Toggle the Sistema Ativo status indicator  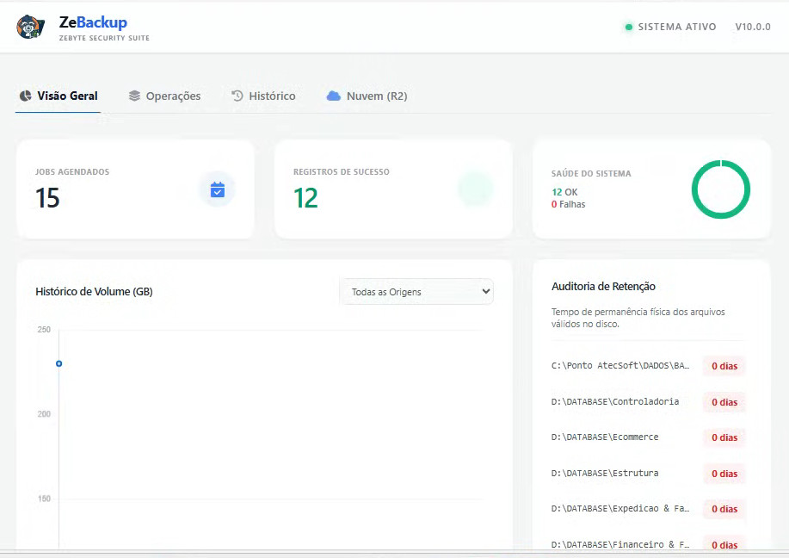[x=628, y=27]
